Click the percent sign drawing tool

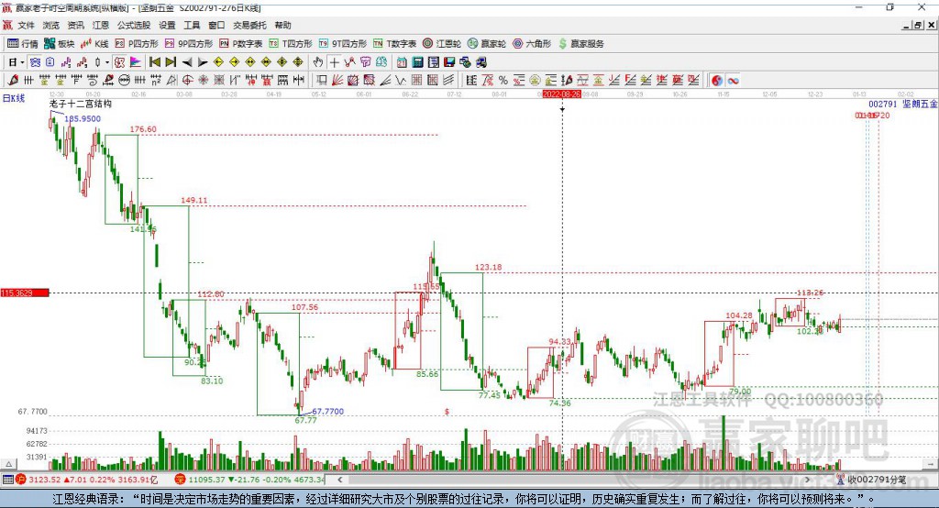503,82
